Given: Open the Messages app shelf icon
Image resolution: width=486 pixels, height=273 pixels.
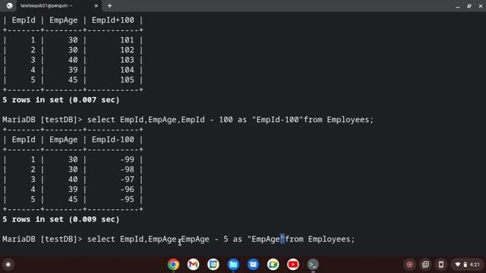Looking at the screenshot, I should point(253,265).
